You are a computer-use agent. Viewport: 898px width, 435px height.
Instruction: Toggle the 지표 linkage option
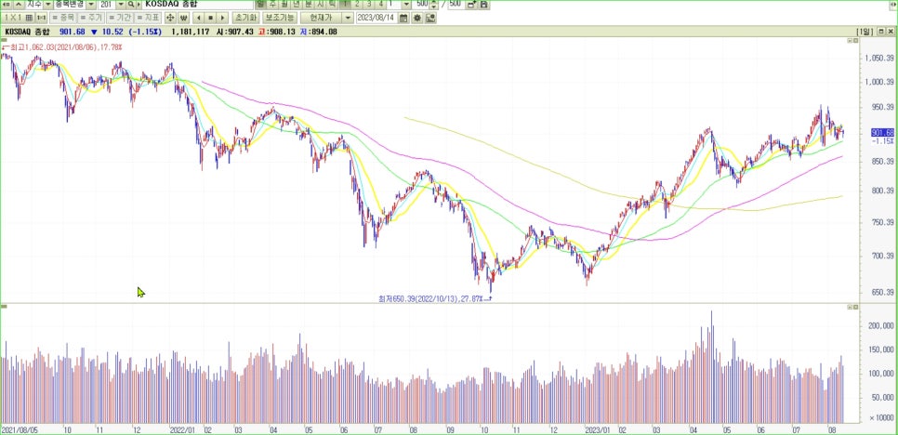[x=148, y=18]
